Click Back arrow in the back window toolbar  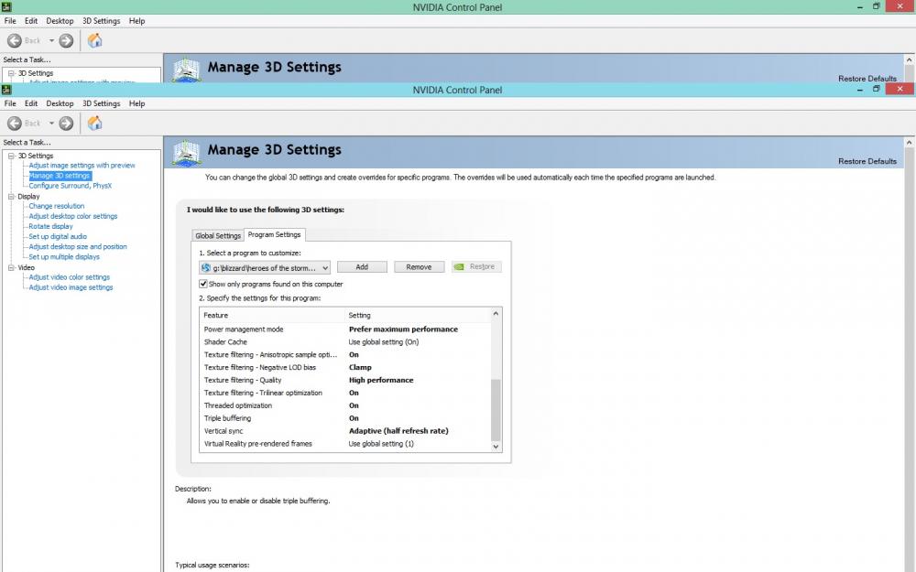15,40
